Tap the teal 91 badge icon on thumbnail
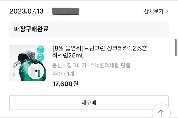This screenshot has height=118, width=178. [40, 50]
